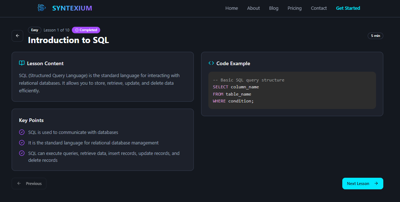400x202 pixels.
Task: Click the Previous button
Action: [29, 184]
